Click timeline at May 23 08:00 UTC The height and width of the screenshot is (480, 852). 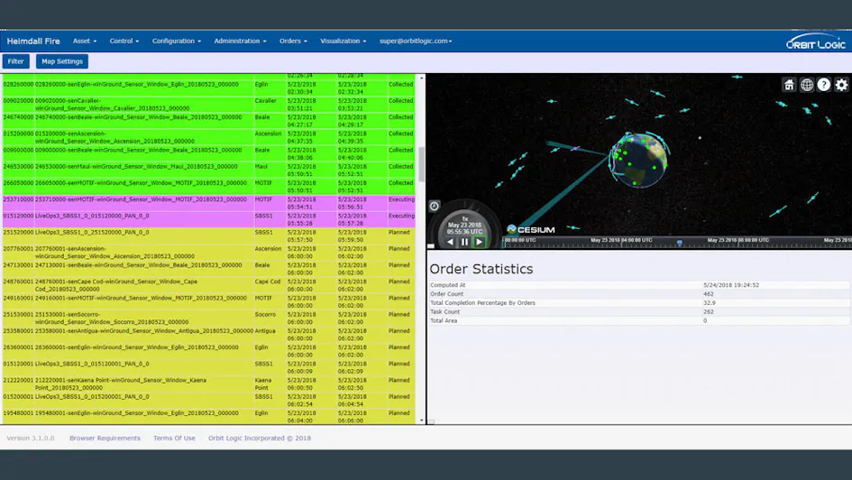click(737, 240)
